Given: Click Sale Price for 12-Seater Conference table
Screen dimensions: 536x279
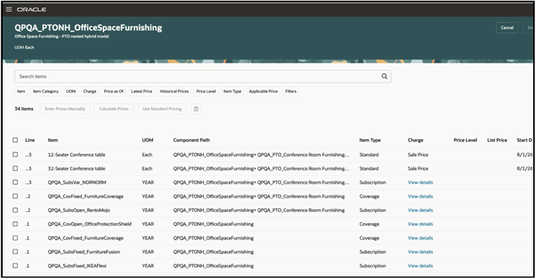Looking at the screenshot, I should click(418, 155).
